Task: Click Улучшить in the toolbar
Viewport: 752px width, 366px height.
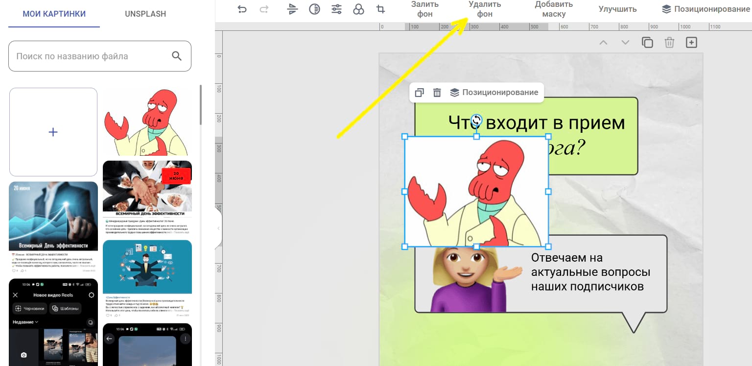Action: coord(617,9)
